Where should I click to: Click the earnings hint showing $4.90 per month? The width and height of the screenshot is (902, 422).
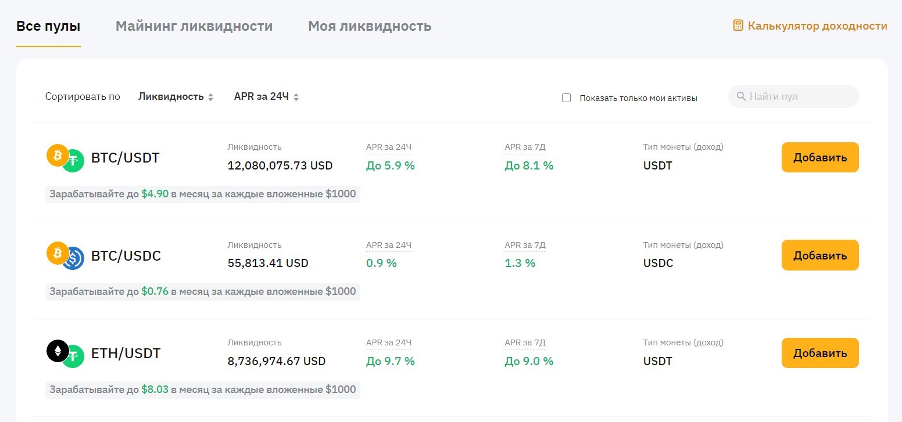(203, 194)
